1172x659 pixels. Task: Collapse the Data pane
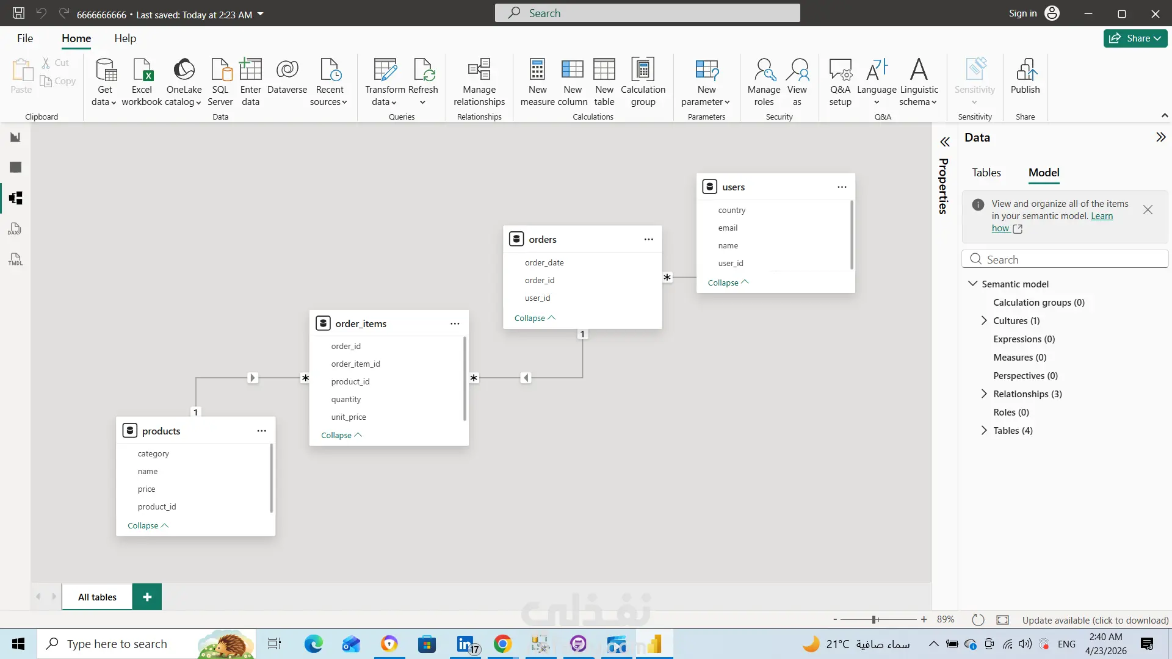point(1160,137)
